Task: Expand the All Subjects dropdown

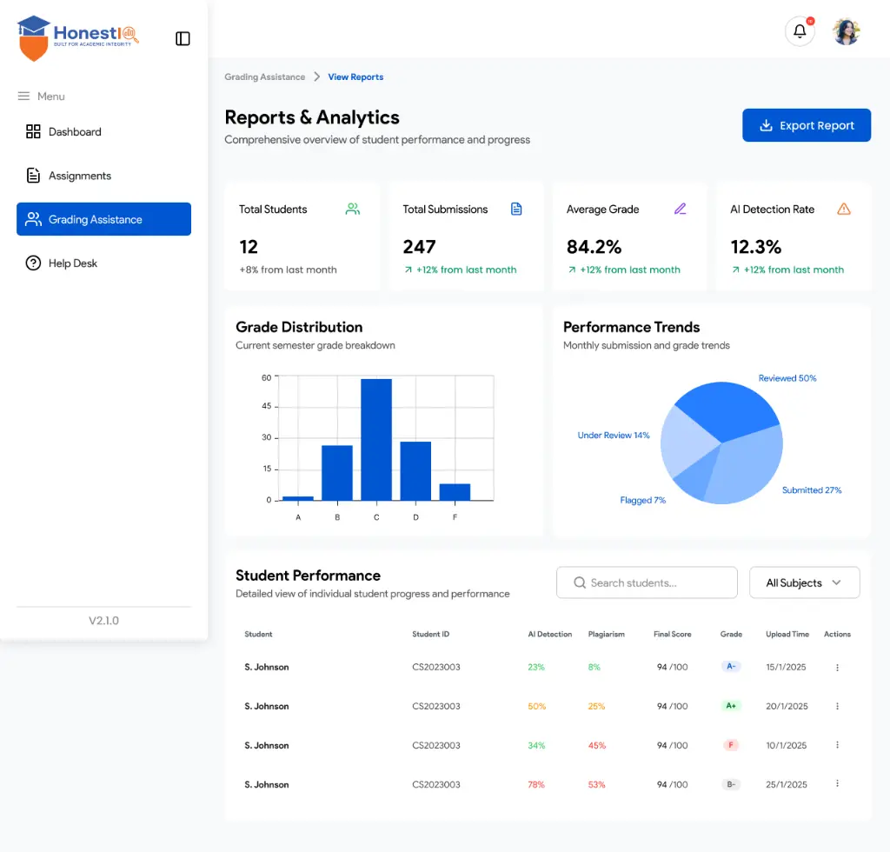Action: pyautogui.click(x=804, y=582)
